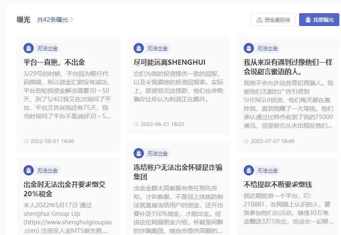This screenshot has height=235, width=341.
Task: Open post 冻结帐户无法出金怀疑是诈骗集团
Action: (x=178, y=172)
